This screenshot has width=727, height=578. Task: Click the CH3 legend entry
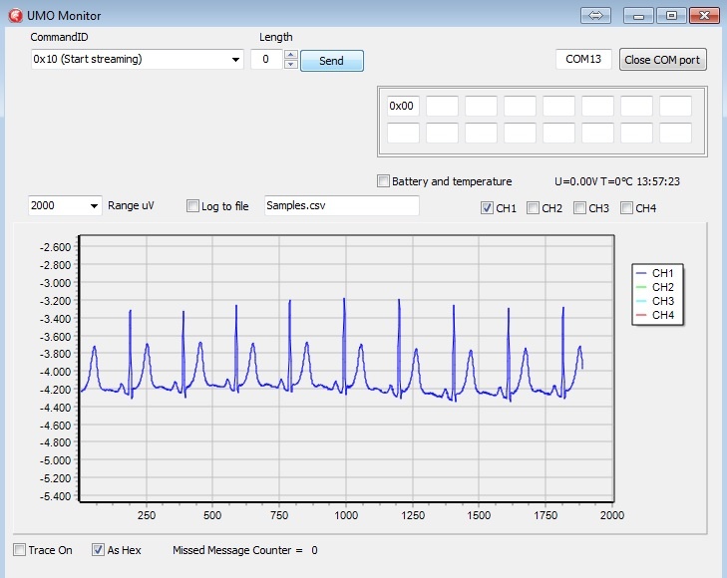655,301
